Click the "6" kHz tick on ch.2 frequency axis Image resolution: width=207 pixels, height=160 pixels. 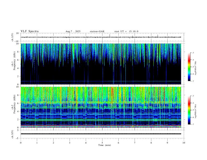(18, 103)
